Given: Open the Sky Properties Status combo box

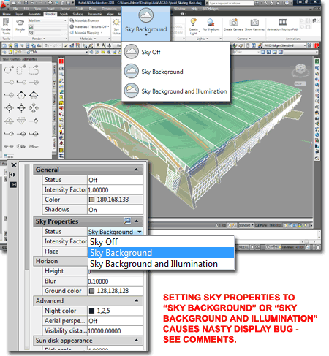Looking at the screenshot, I should pyautogui.click(x=115, y=232).
